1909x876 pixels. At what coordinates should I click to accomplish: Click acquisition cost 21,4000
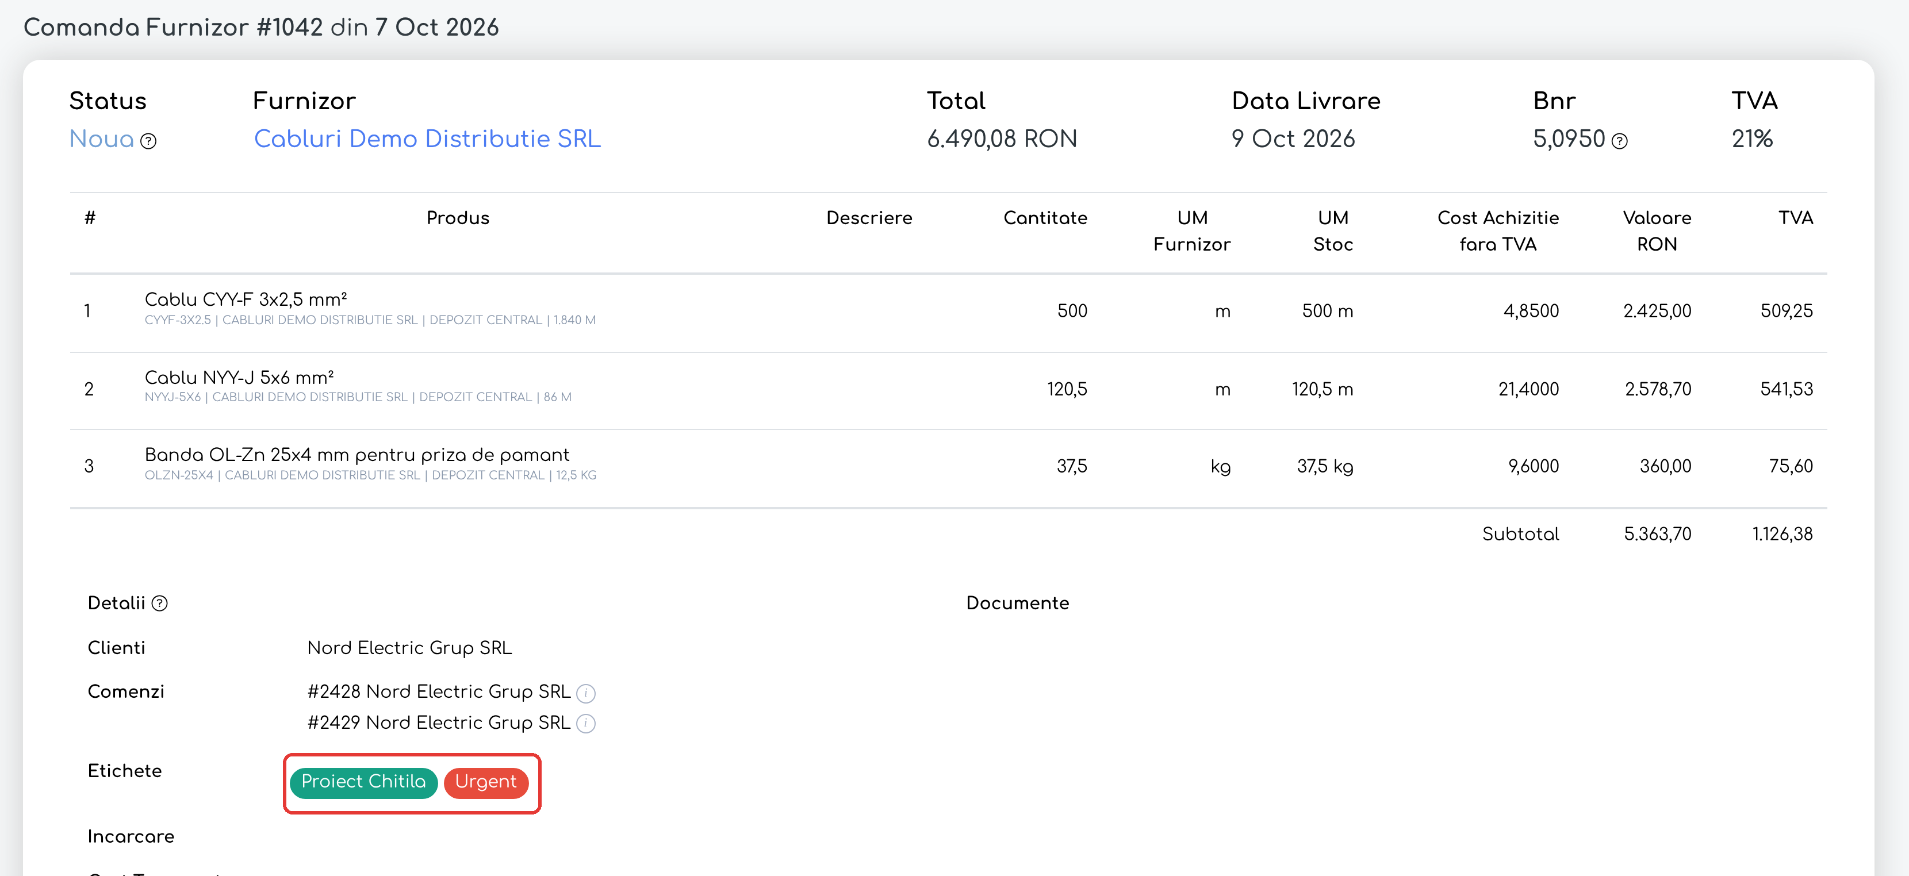tap(1528, 389)
